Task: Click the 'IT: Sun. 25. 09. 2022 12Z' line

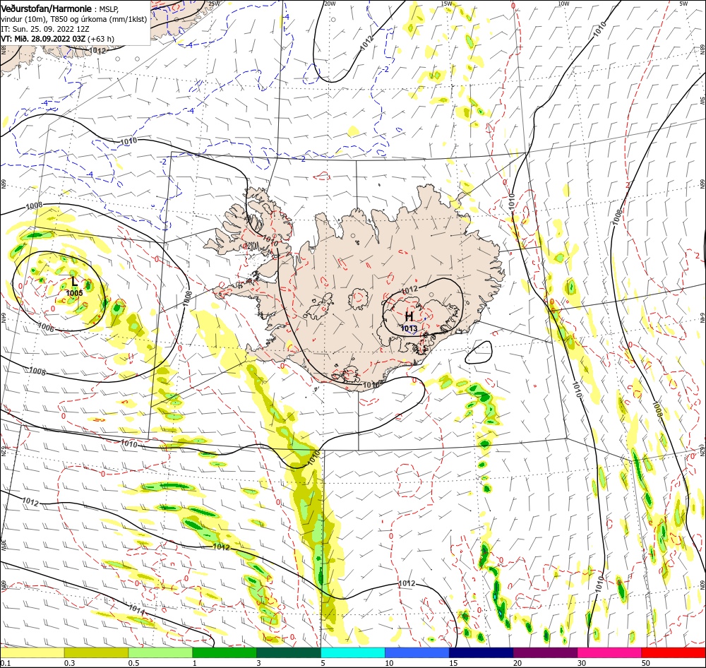Action: (45, 29)
